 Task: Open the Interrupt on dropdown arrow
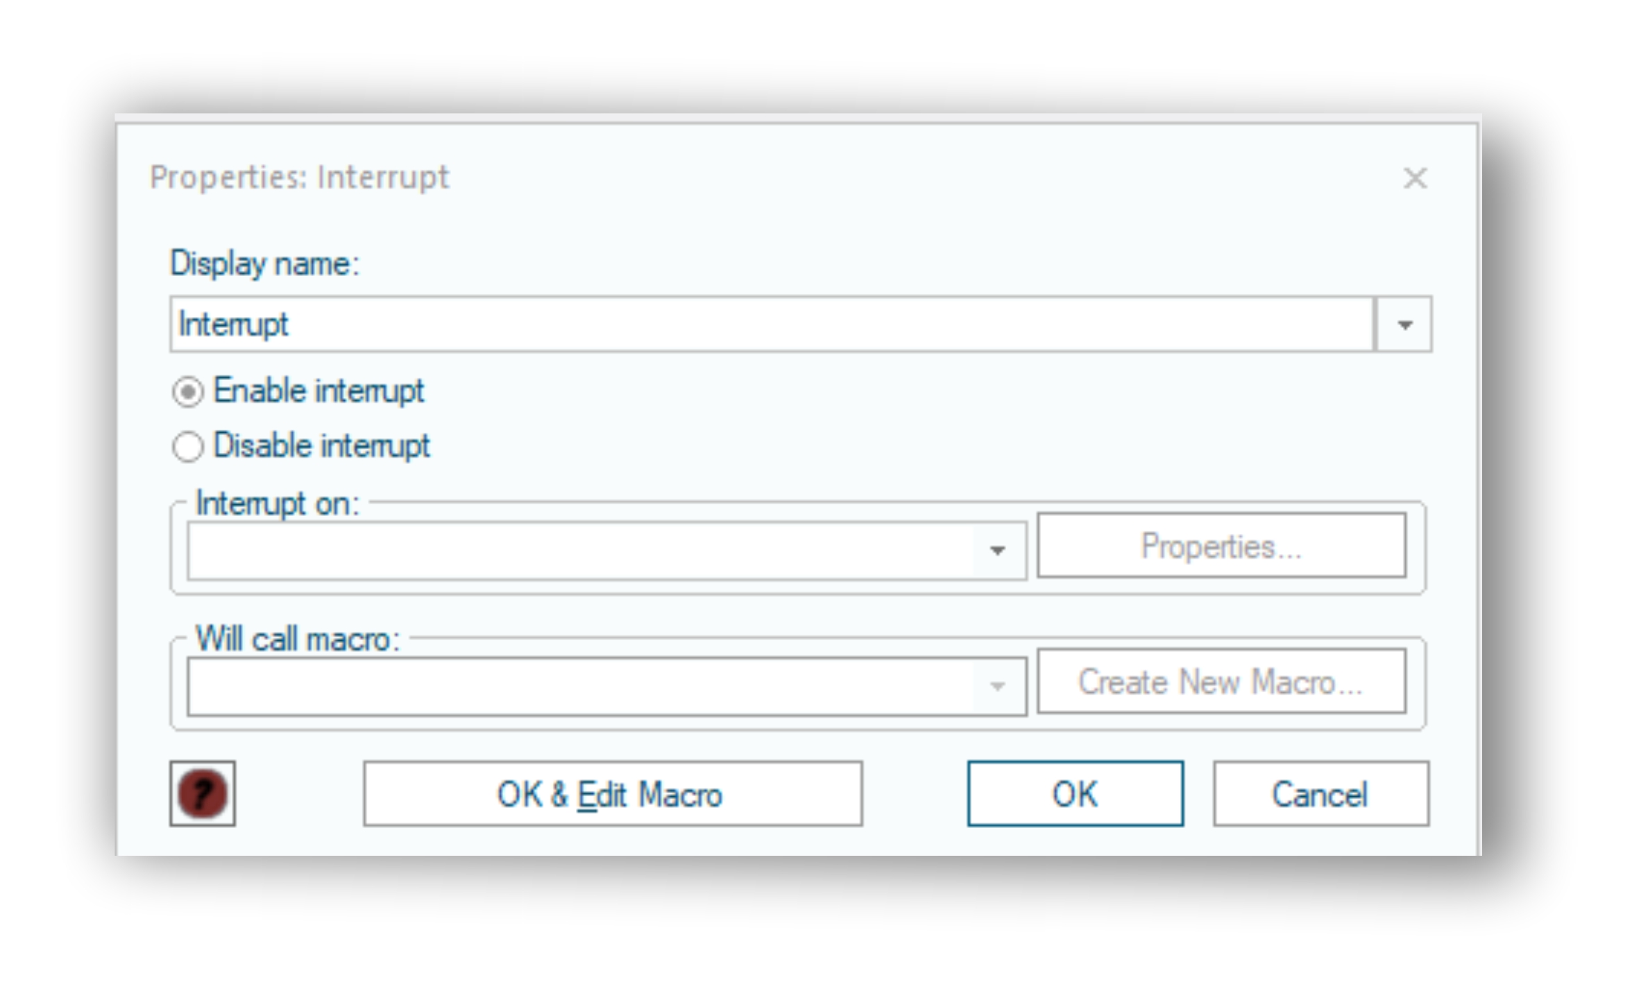click(998, 551)
